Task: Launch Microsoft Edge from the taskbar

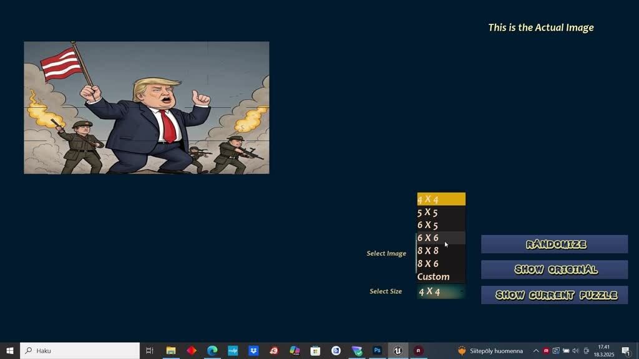Action: tap(212, 351)
